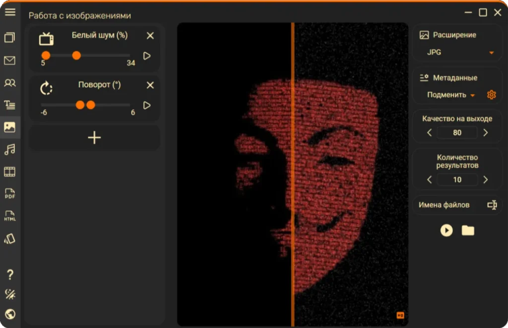Open the Подменить metadata dropdown

(450, 95)
